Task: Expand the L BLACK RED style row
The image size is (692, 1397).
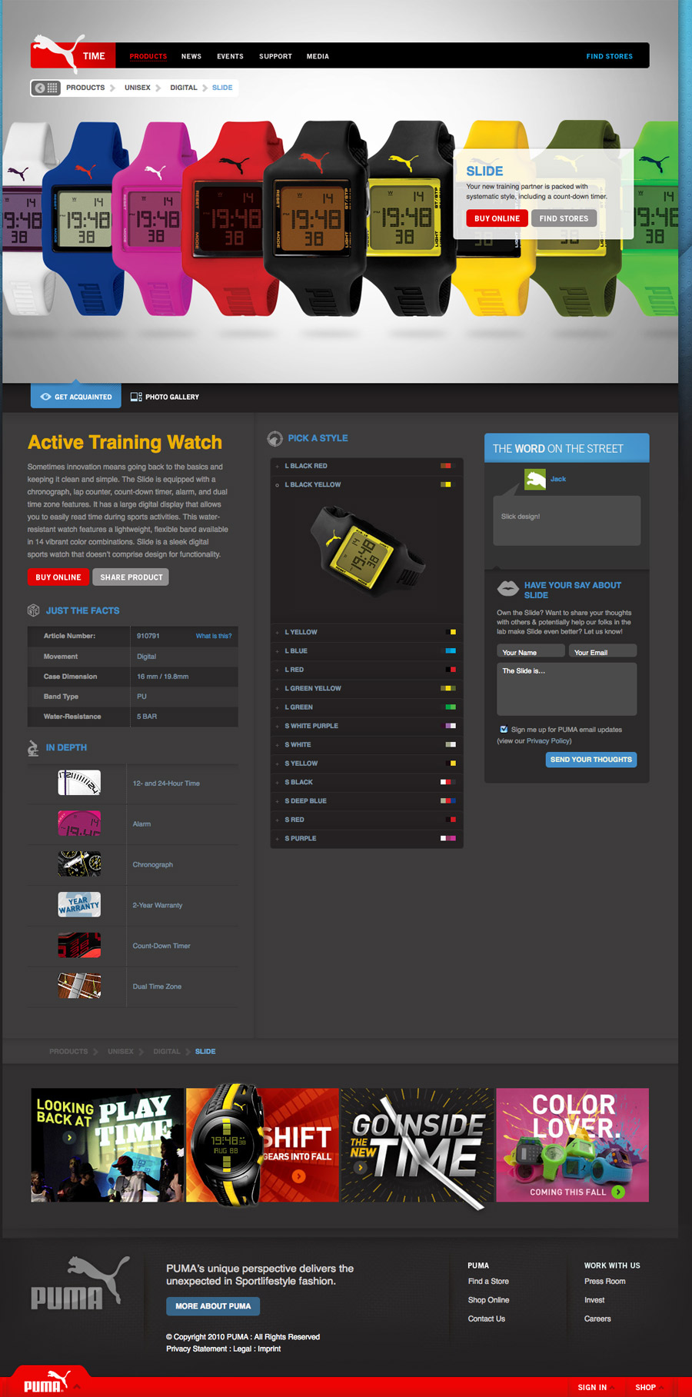Action: (x=367, y=466)
